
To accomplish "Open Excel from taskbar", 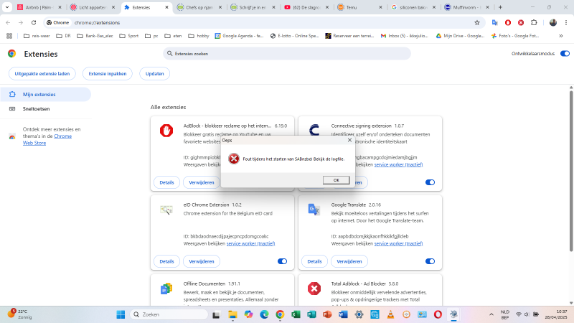I will click(296, 314).
